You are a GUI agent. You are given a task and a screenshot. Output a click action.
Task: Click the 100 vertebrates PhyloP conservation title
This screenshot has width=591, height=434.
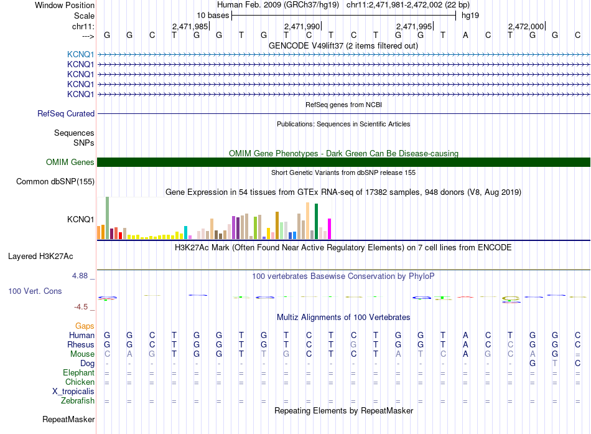pos(343,276)
